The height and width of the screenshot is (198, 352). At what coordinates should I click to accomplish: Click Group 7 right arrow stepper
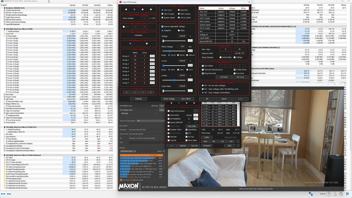[x=153, y=82]
